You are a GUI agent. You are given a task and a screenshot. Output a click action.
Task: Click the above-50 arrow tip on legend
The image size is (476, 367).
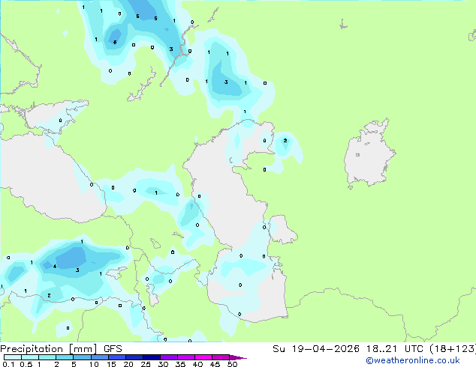[238, 358]
